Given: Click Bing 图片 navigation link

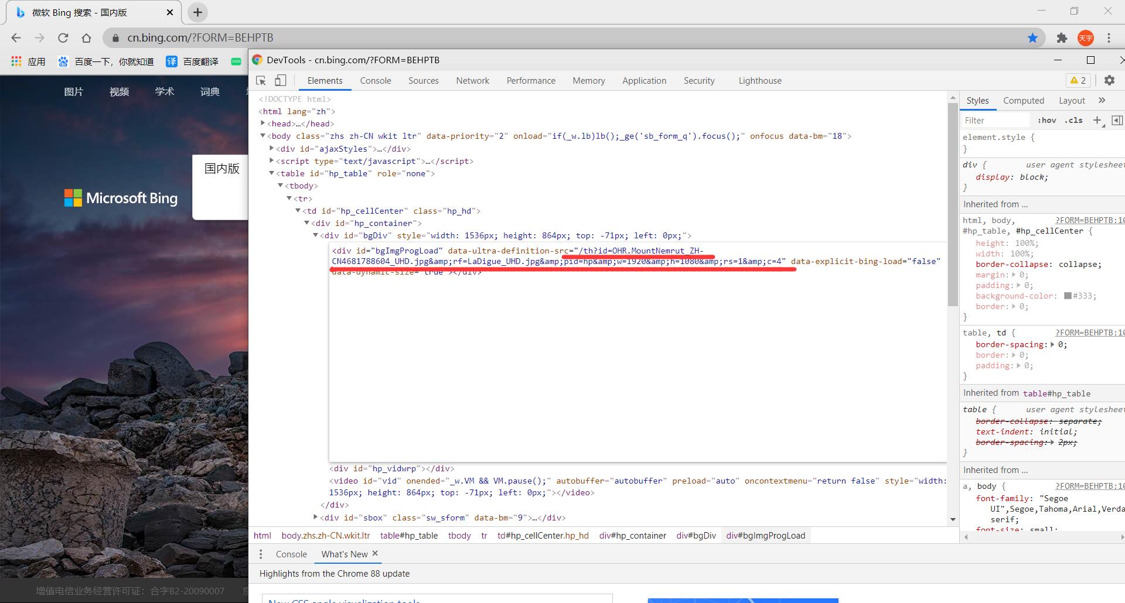Looking at the screenshot, I should 74,92.
